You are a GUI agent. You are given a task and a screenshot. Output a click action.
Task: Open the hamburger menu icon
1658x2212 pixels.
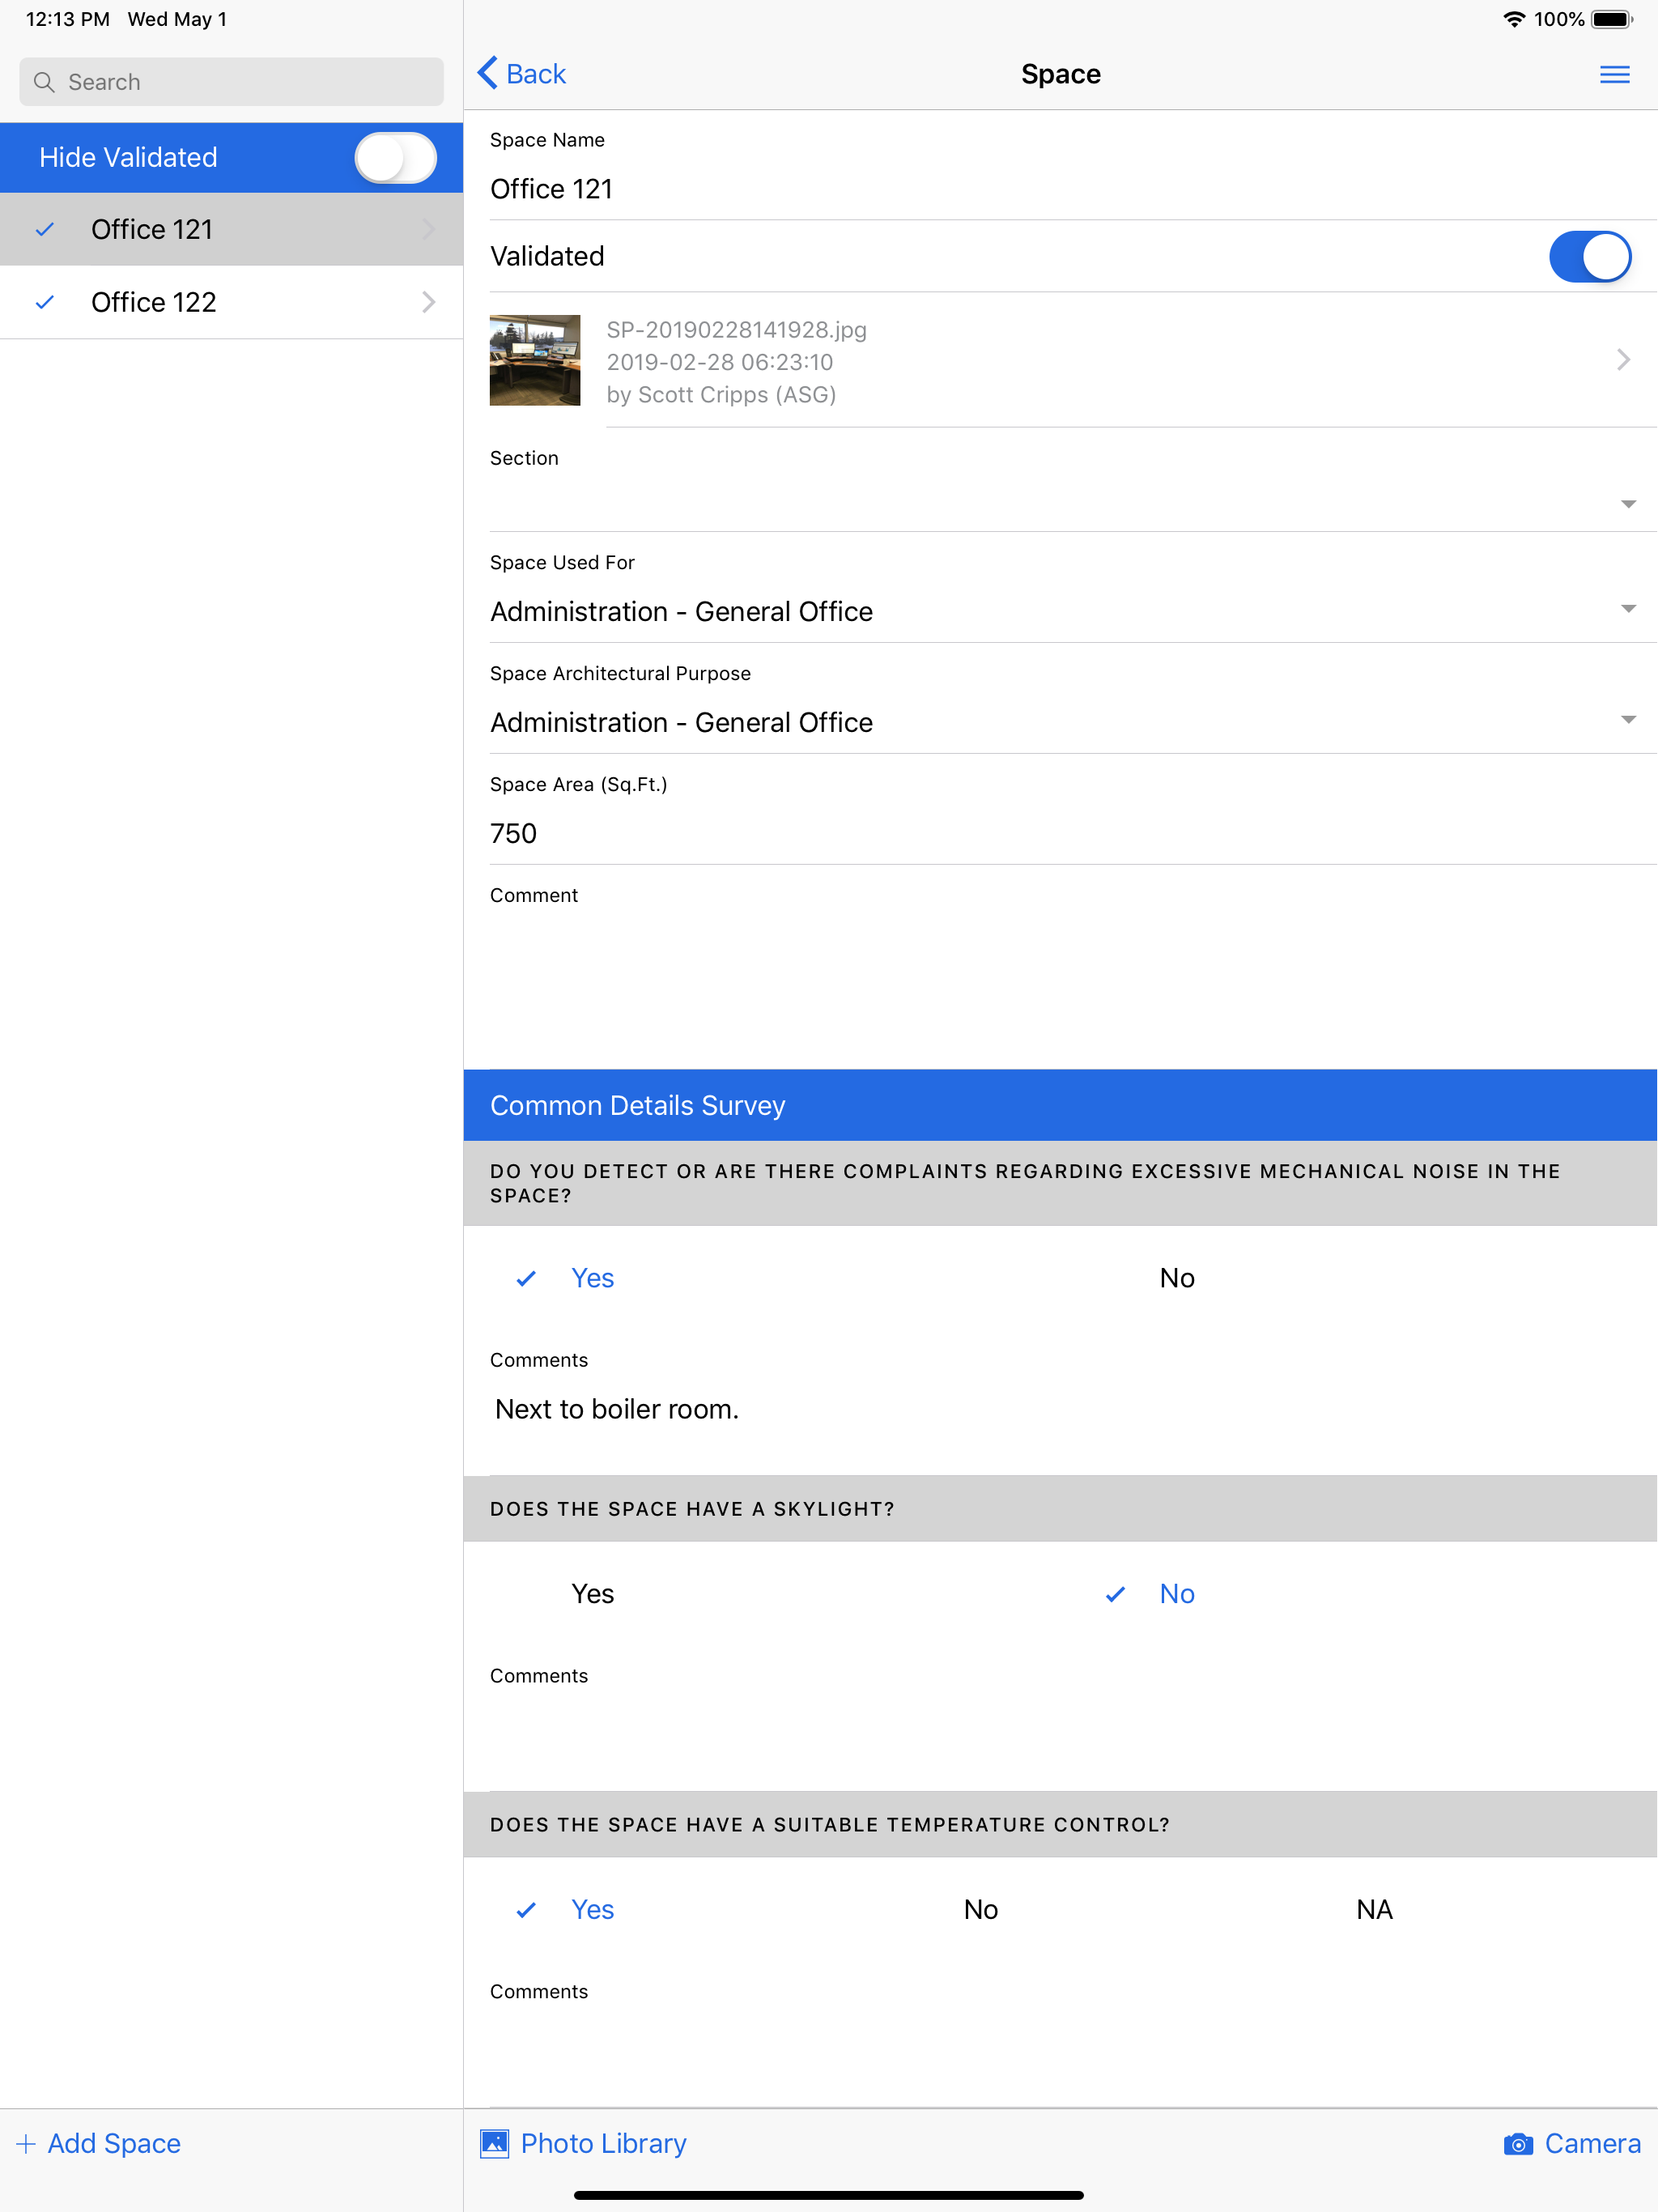(x=1614, y=75)
